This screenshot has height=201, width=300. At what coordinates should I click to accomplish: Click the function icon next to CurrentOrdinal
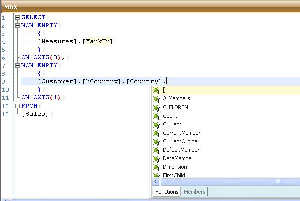pos(156,142)
